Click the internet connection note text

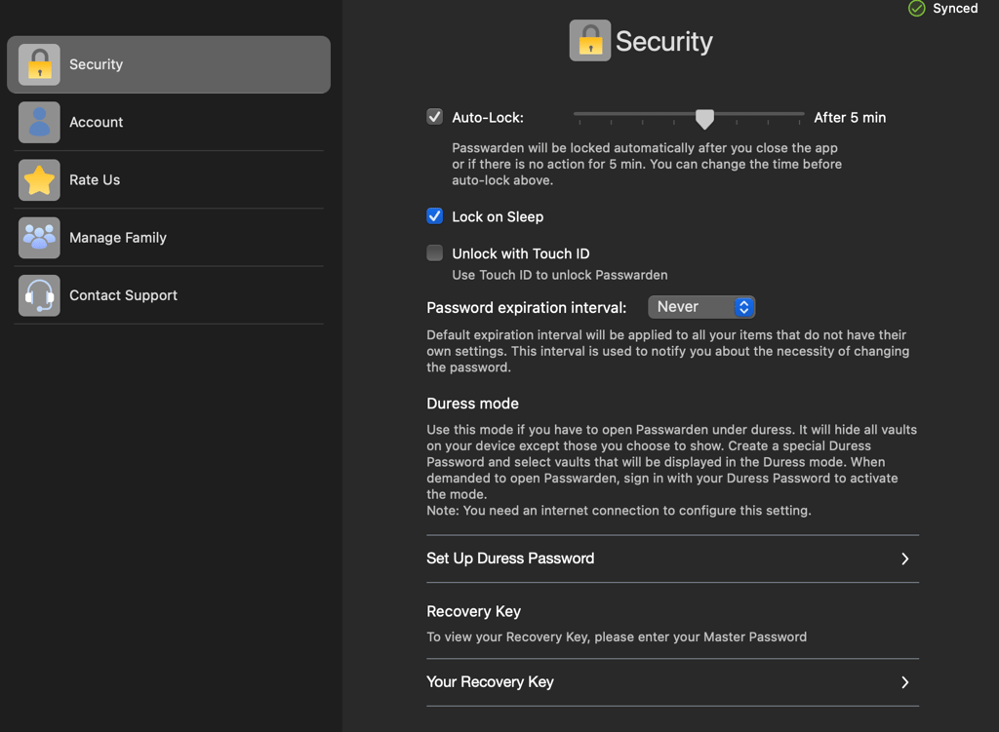(619, 511)
